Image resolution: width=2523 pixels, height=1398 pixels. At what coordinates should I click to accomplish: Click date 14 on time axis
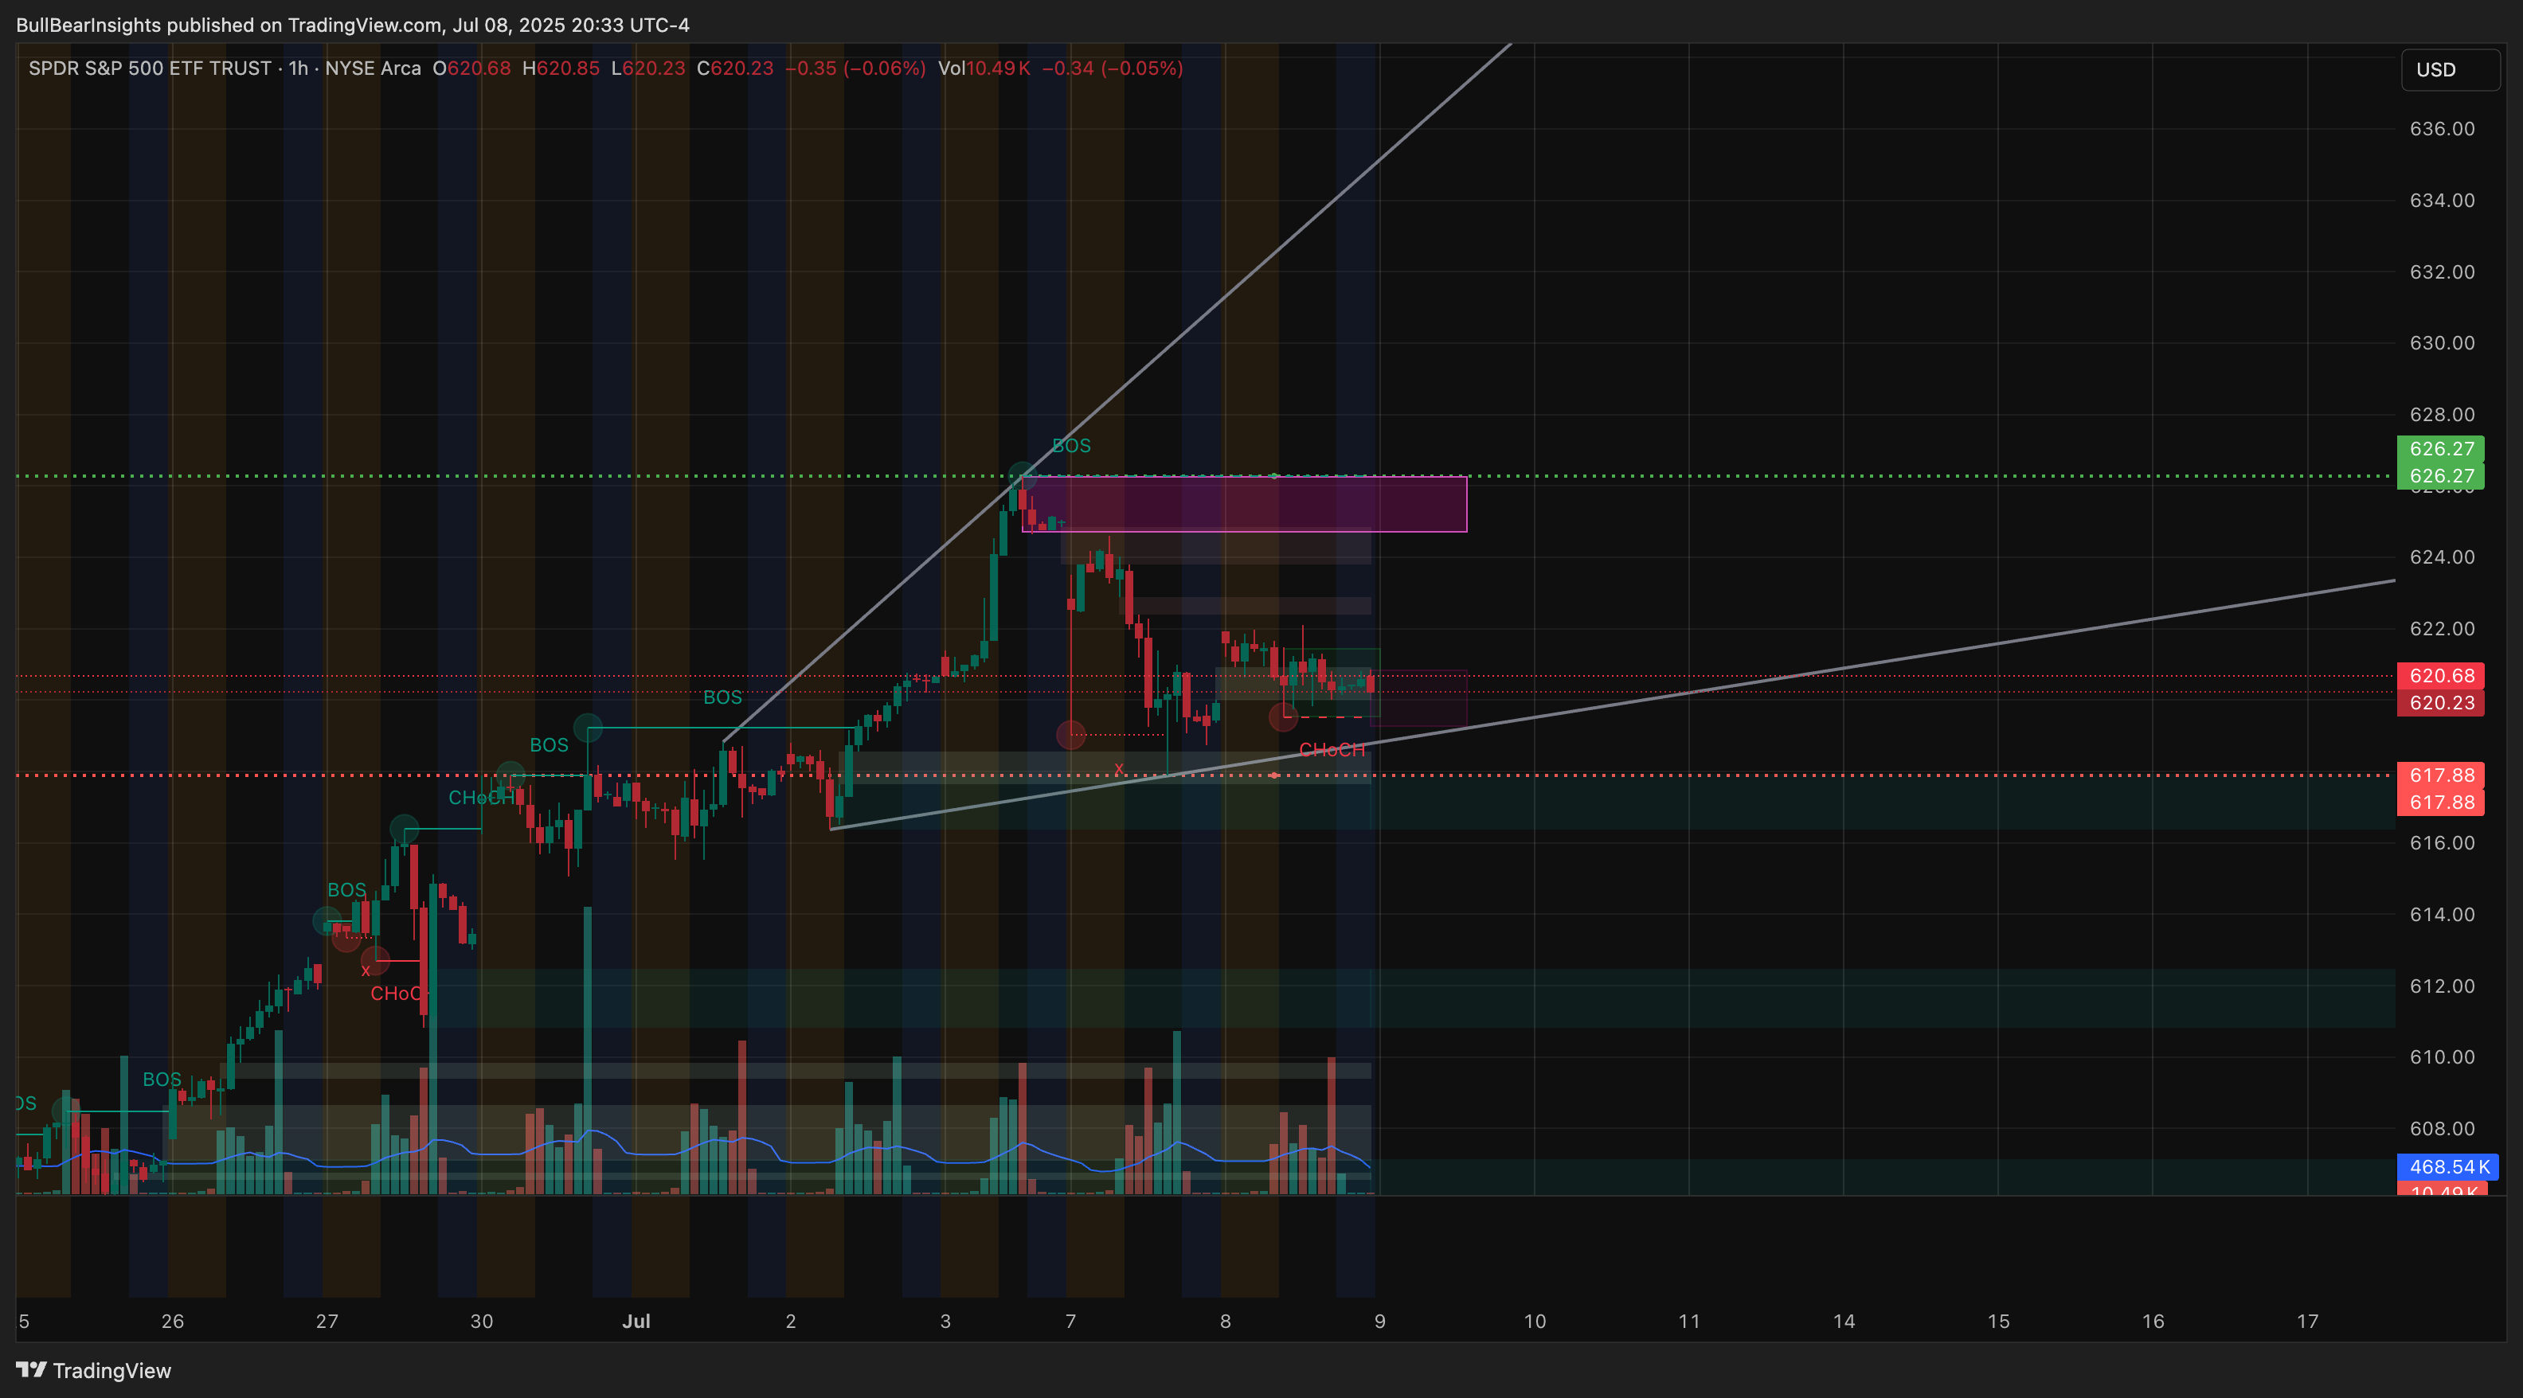1844,1321
